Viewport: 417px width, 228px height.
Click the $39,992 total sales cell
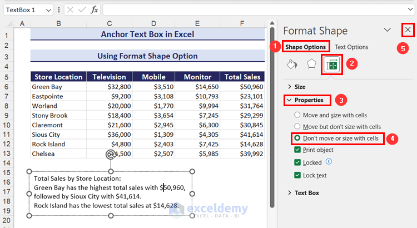242,154
